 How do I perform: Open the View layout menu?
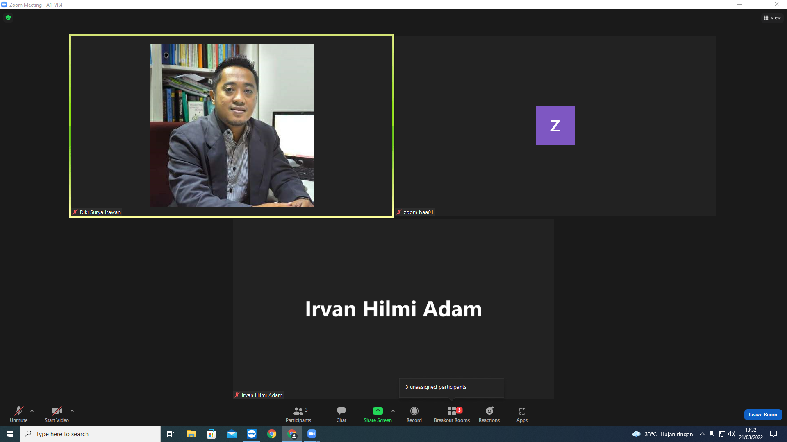(x=772, y=18)
